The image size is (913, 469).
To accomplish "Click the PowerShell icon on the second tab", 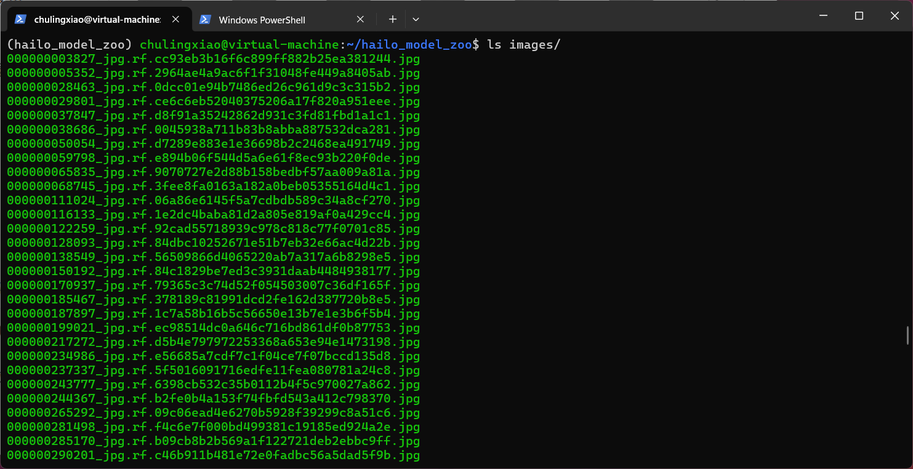I will click(x=206, y=19).
